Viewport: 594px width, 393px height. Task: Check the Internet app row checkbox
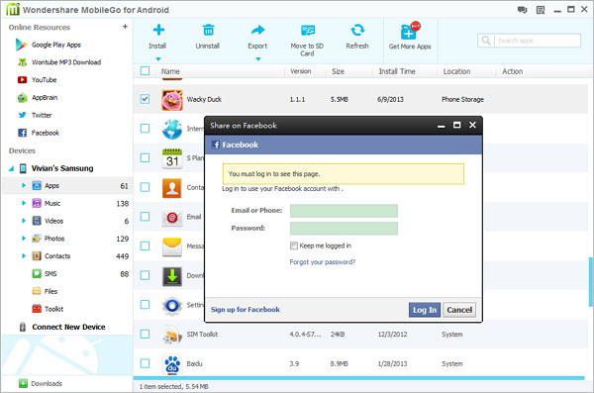tap(145, 128)
